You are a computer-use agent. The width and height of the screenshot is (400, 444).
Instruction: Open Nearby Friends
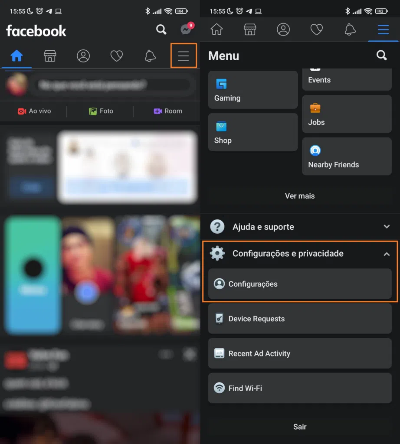(x=347, y=157)
